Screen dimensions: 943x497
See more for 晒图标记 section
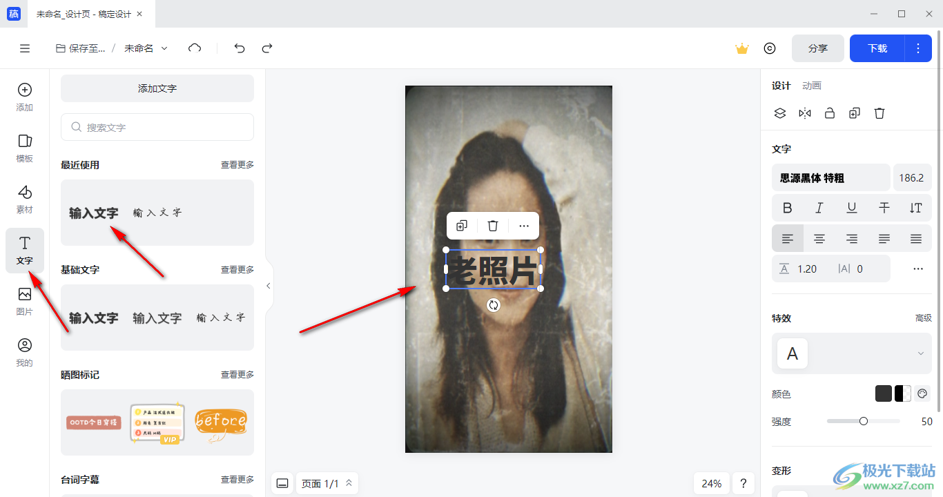(237, 375)
